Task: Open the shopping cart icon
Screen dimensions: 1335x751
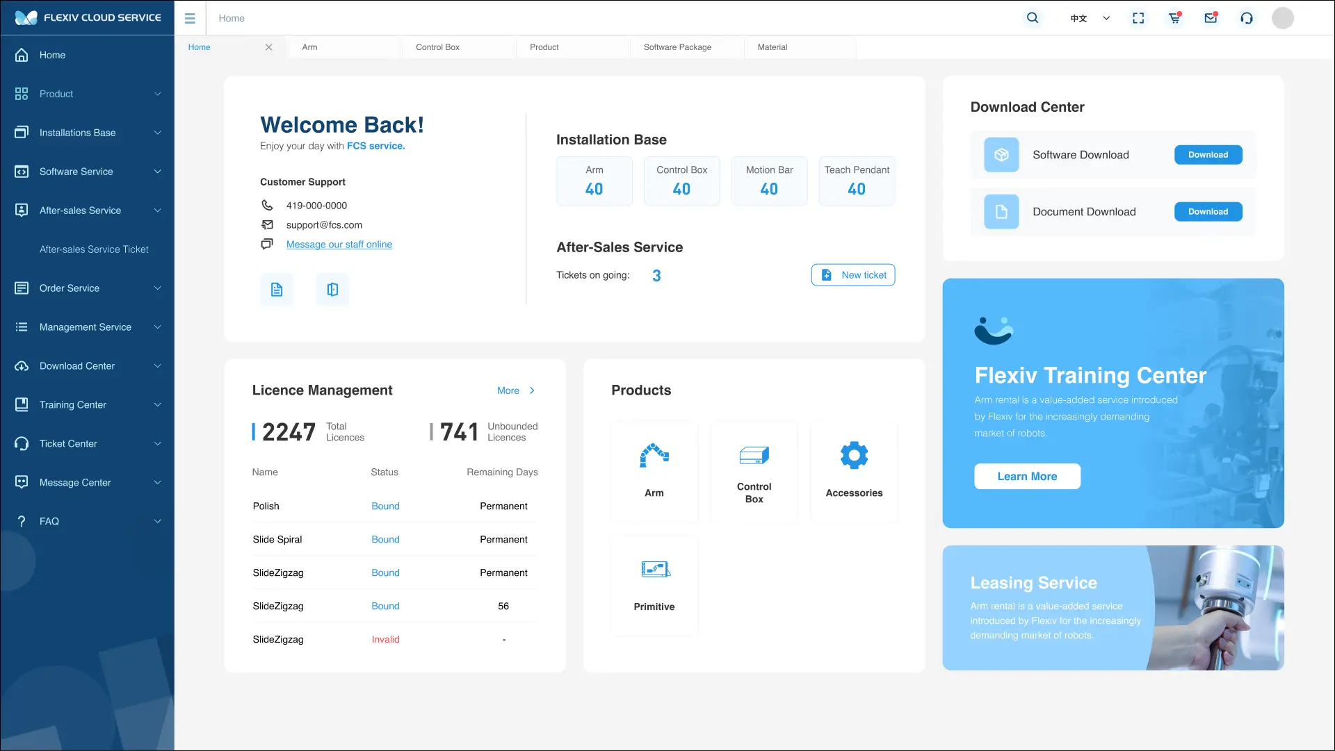Action: click(x=1174, y=18)
